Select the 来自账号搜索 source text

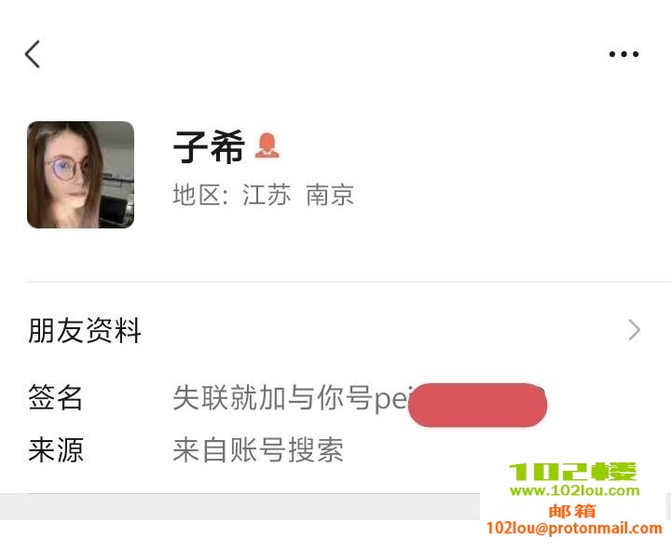click(258, 450)
